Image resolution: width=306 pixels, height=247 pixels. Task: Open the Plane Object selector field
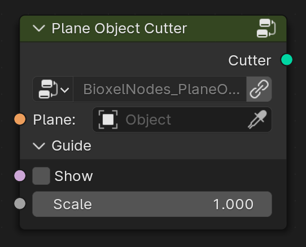(x=182, y=120)
